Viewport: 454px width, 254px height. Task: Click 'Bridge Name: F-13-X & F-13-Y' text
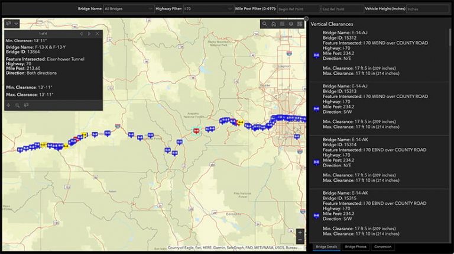point(36,47)
